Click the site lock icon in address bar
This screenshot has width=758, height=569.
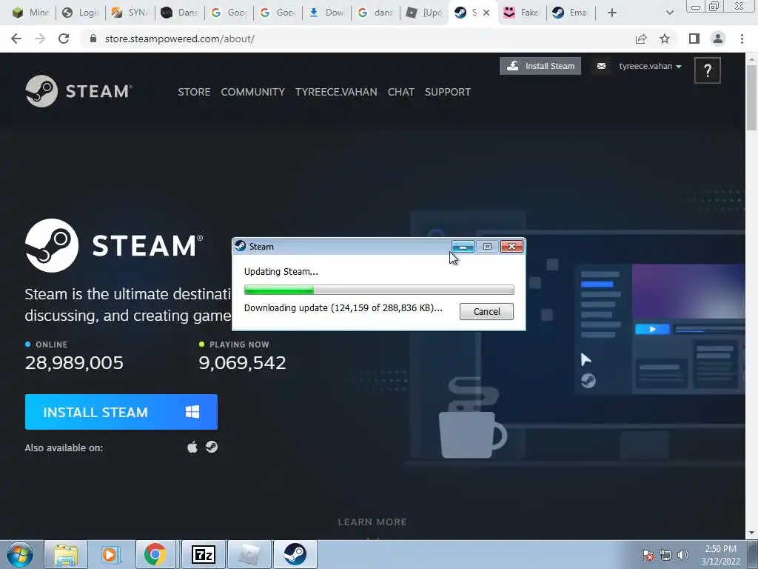(x=93, y=39)
